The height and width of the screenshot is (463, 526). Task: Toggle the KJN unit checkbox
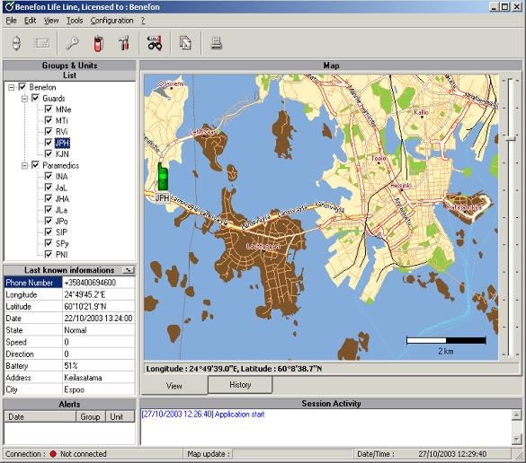coord(49,153)
